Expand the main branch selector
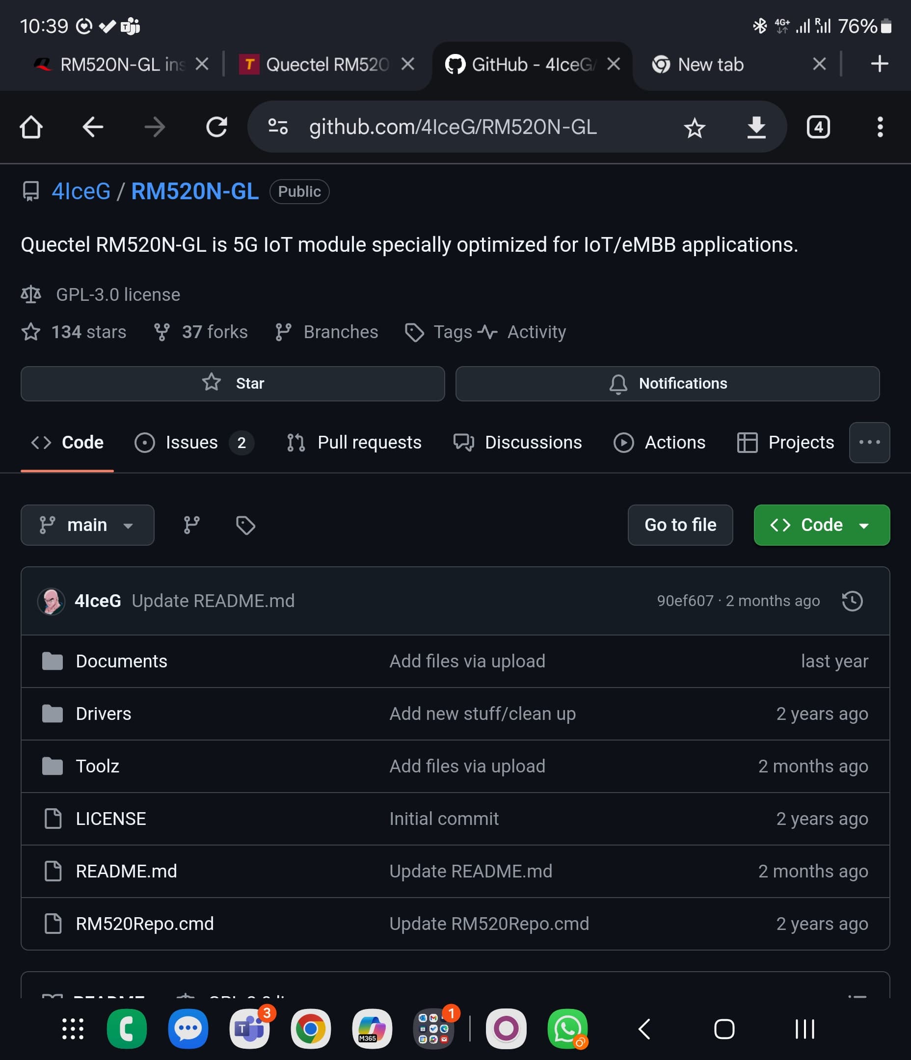 (x=87, y=525)
